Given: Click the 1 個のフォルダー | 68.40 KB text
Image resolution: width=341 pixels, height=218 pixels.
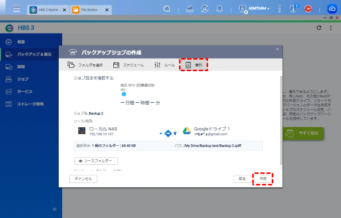Looking at the screenshot, I should point(114,146).
